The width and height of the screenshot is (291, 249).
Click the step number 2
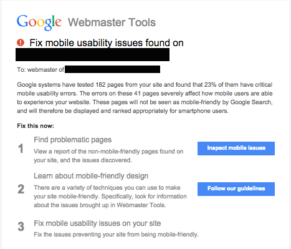[21, 189]
